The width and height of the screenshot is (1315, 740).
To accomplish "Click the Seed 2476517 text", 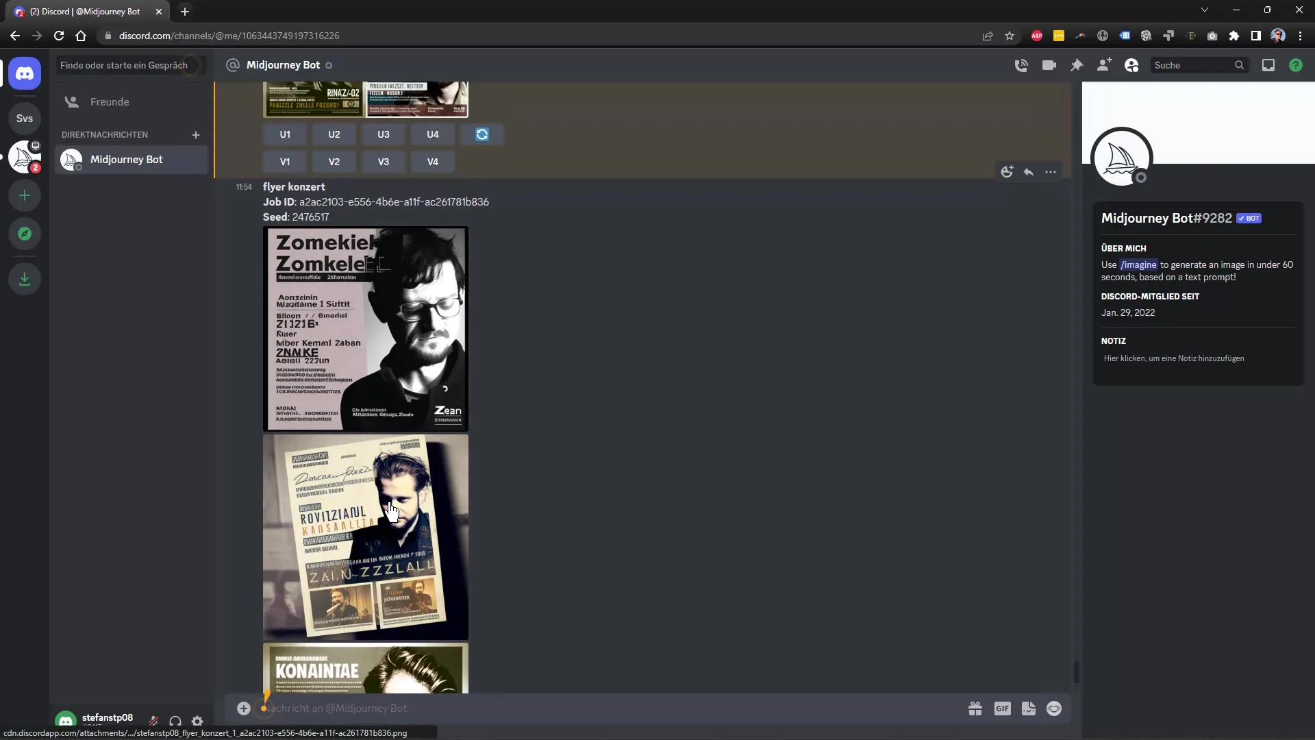I will [296, 217].
